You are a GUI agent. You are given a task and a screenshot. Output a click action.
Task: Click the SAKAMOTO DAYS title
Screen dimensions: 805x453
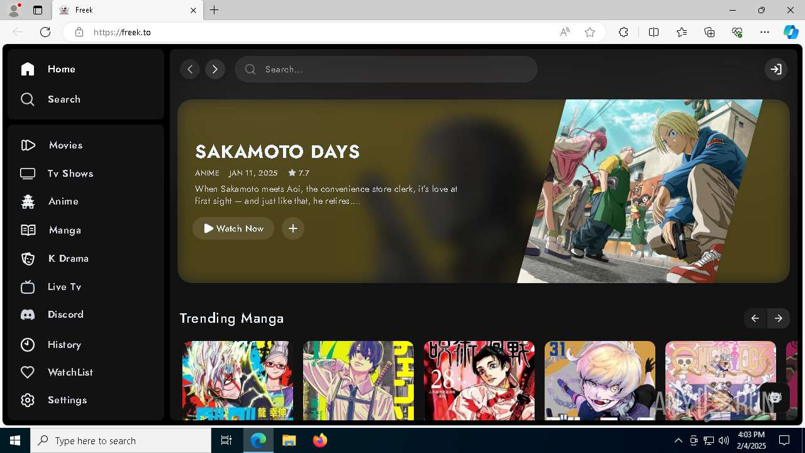click(x=277, y=152)
